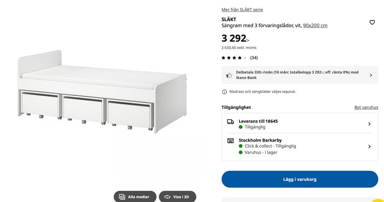The image size is (384, 202).
Task: Open Alla medier gallery button
Action: tap(135, 197)
